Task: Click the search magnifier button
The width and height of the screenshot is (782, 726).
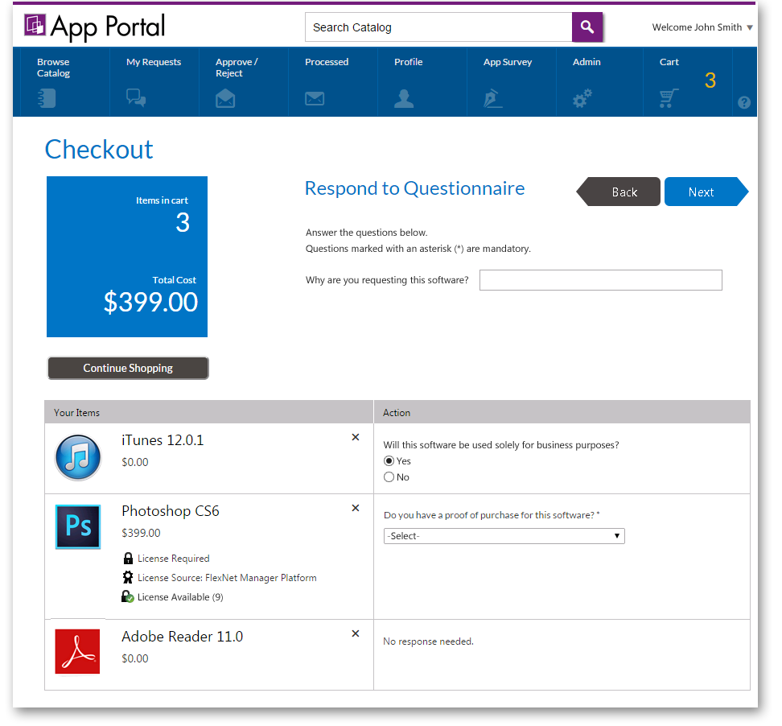Action: point(586,27)
